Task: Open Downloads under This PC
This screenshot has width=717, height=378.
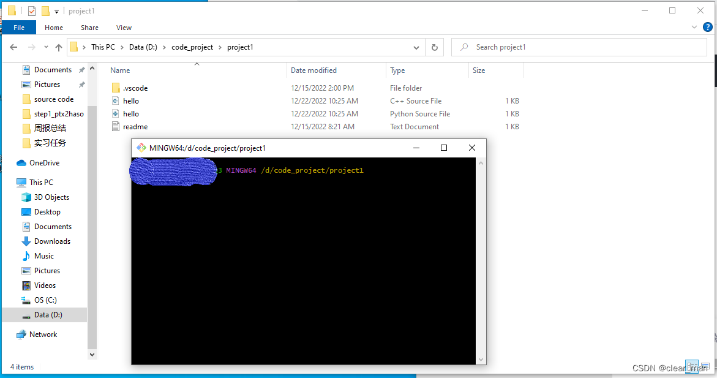Action: point(52,241)
